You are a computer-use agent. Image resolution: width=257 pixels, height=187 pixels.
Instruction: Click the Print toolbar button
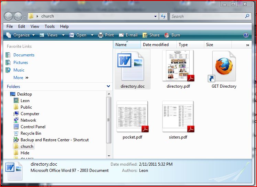106,35
